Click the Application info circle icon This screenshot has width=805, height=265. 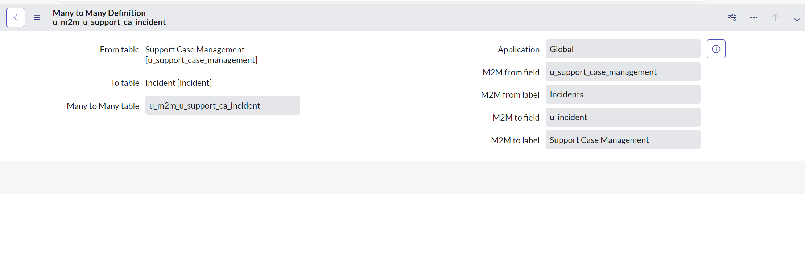tap(715, 49)
